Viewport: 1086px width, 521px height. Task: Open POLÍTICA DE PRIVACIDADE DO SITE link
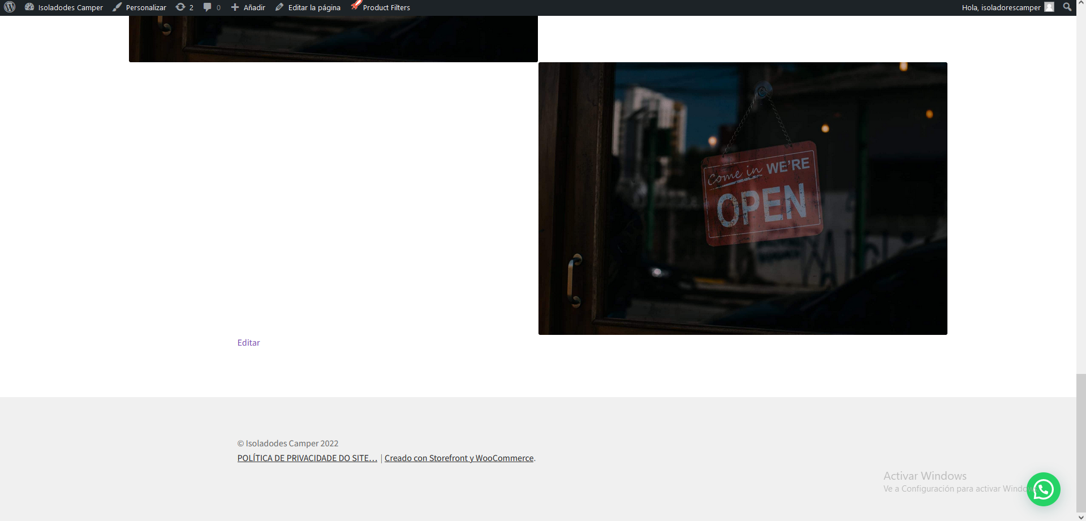307,458
